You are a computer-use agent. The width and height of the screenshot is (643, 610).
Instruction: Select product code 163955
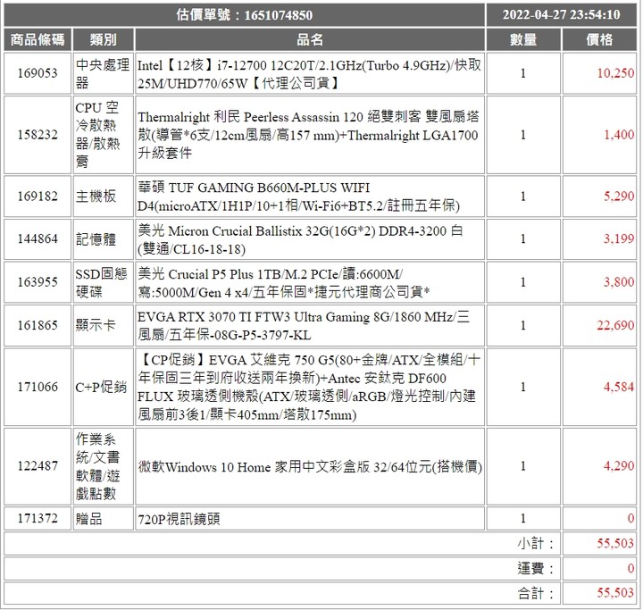38,282
